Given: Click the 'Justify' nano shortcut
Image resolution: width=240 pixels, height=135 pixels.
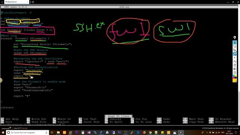Looking at the screenshot, I should pos(113,119).
